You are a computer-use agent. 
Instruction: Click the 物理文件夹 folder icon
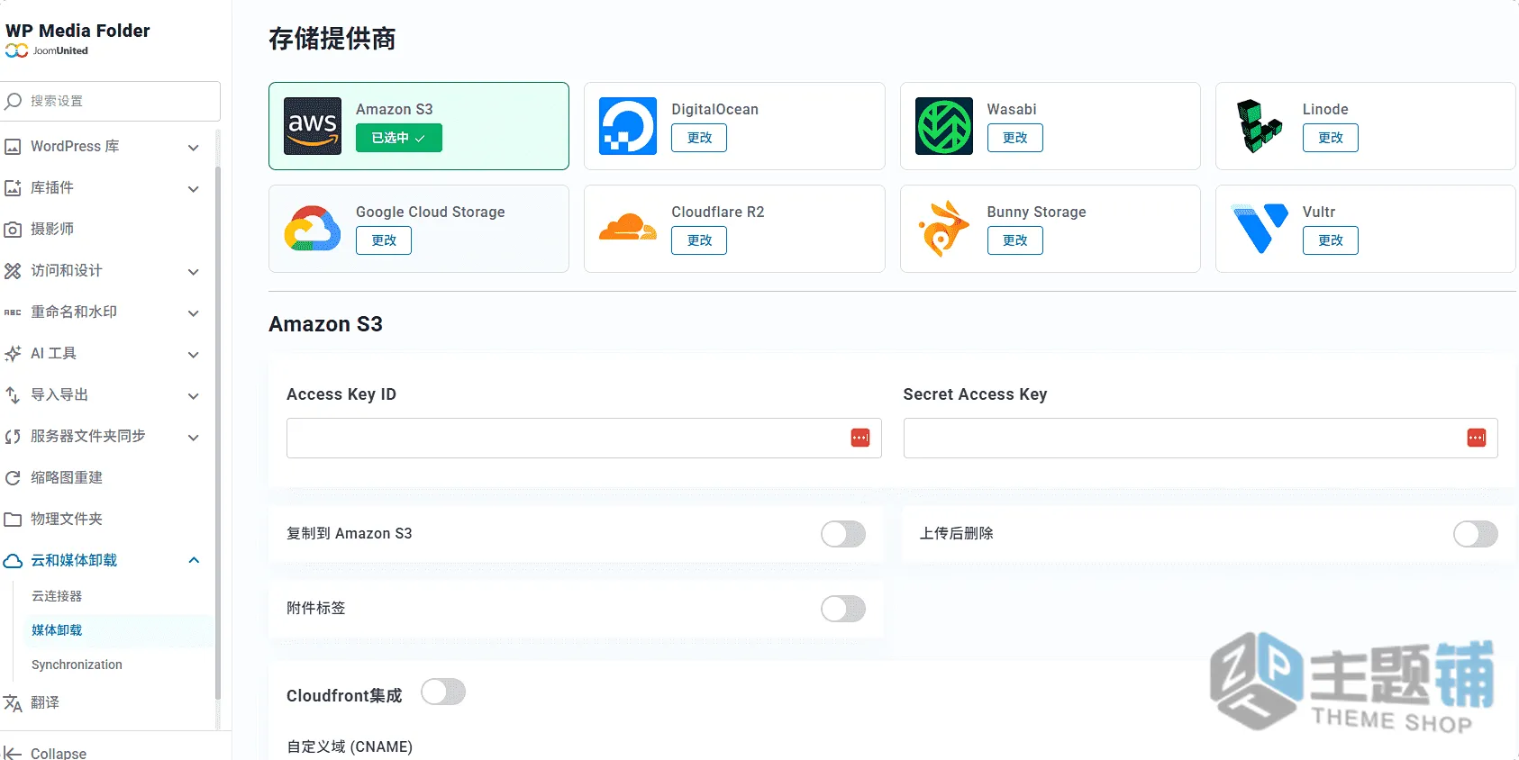(x=13, y=520)
